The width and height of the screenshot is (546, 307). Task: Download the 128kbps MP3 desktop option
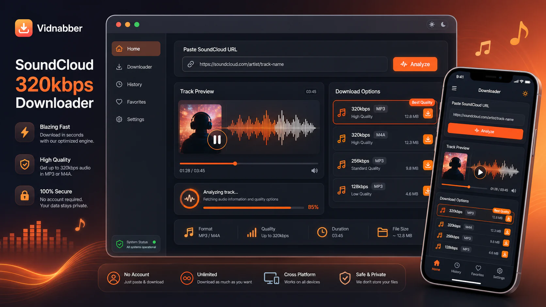tap(427, 191)
